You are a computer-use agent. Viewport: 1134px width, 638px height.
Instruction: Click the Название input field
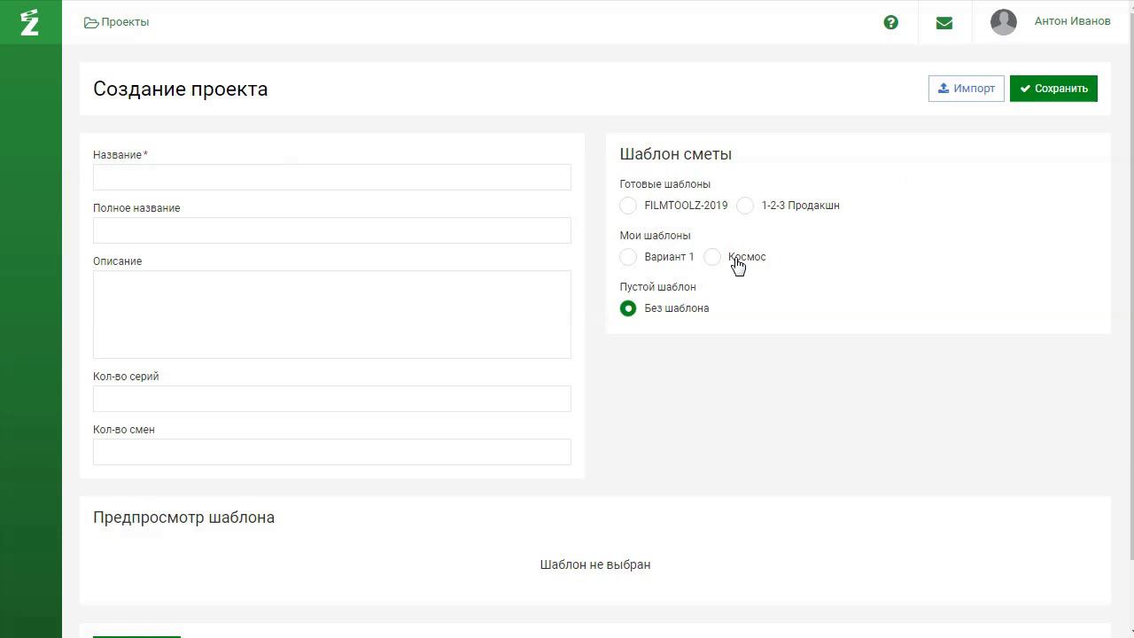pos(332,177)
